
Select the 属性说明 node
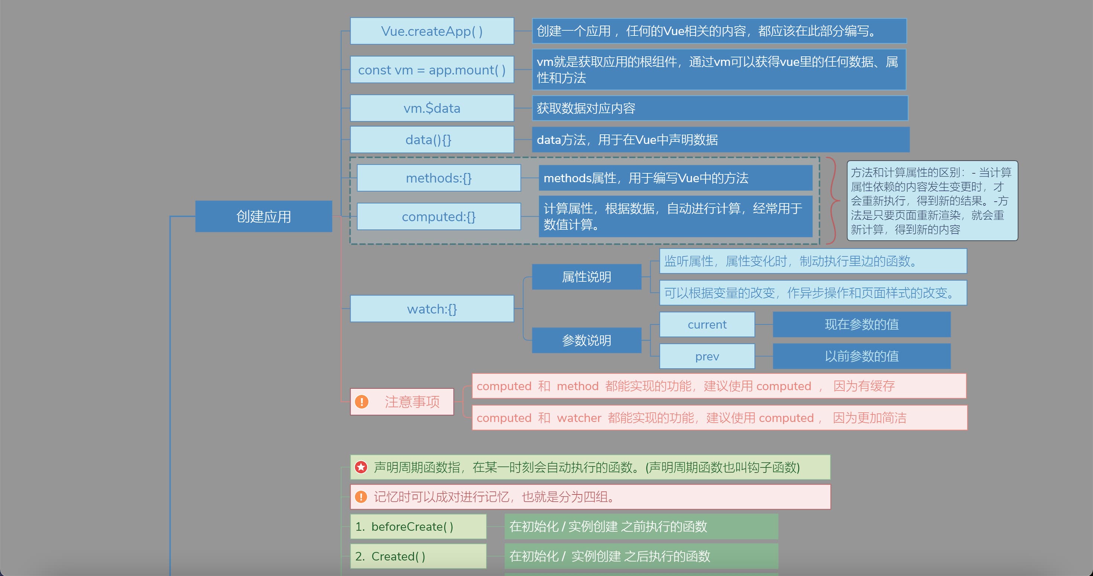tap(586, 277)
